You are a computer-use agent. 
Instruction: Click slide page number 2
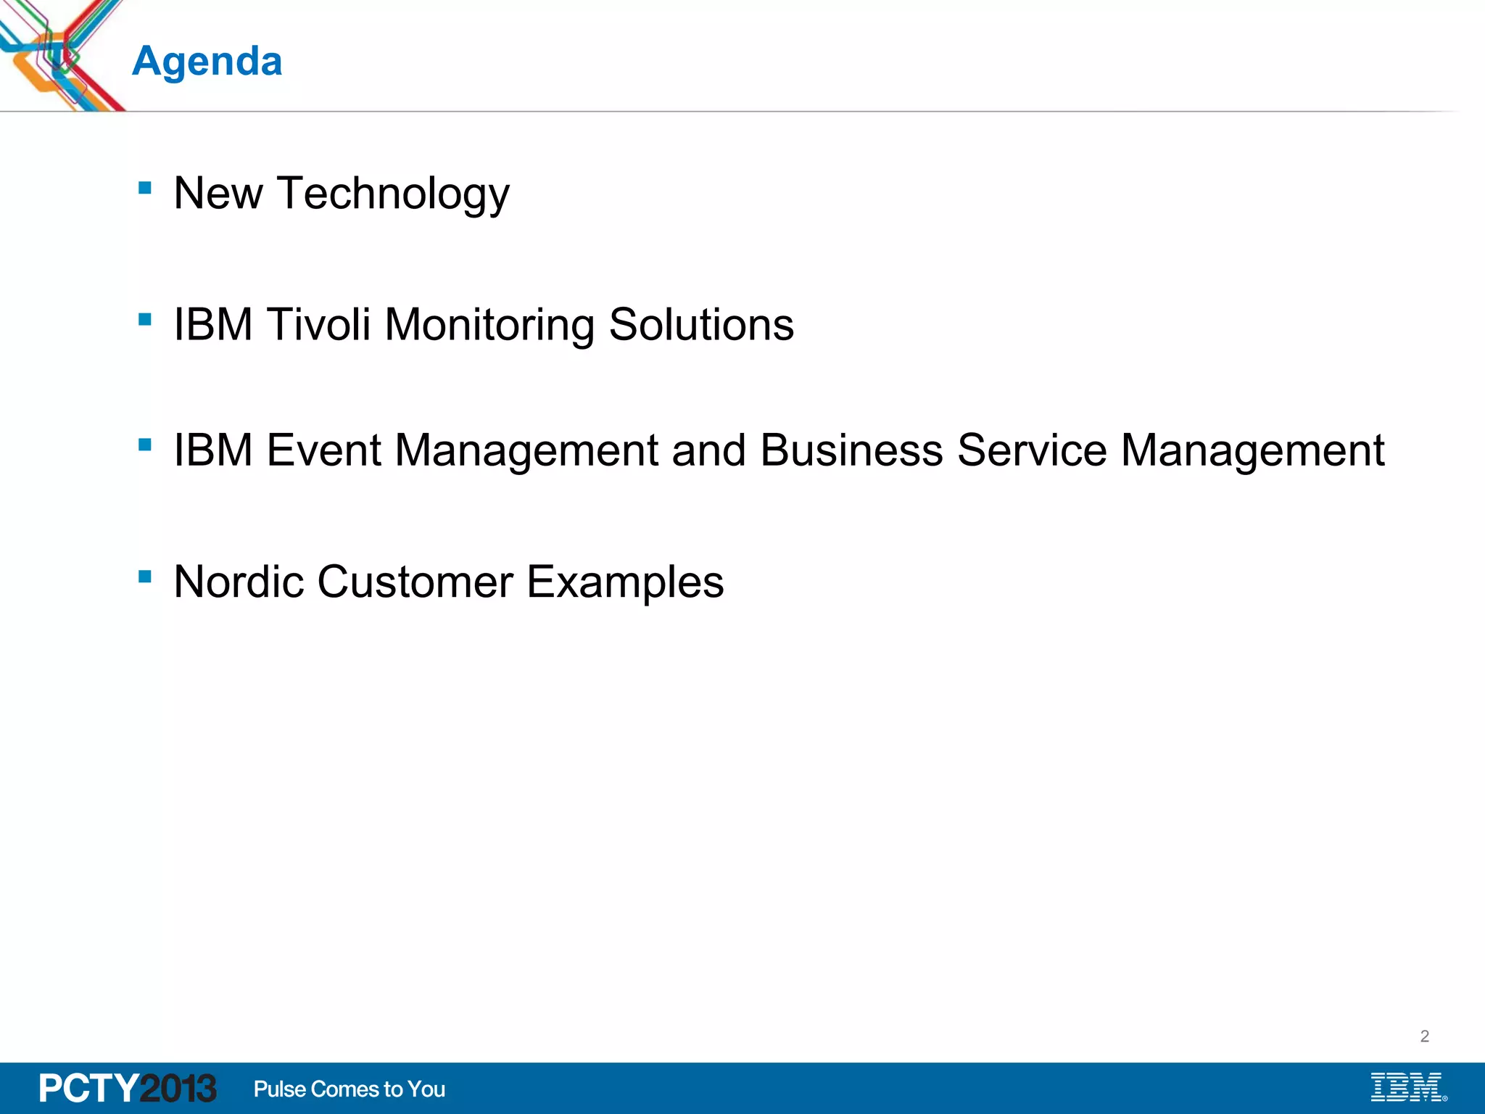[1424, 1036]
